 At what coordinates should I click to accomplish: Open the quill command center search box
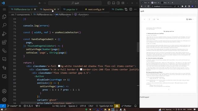(75, 3)
